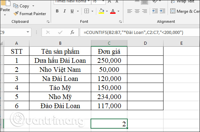Select column A header
This screenshot has width=200, height=132.
[17, 43]
